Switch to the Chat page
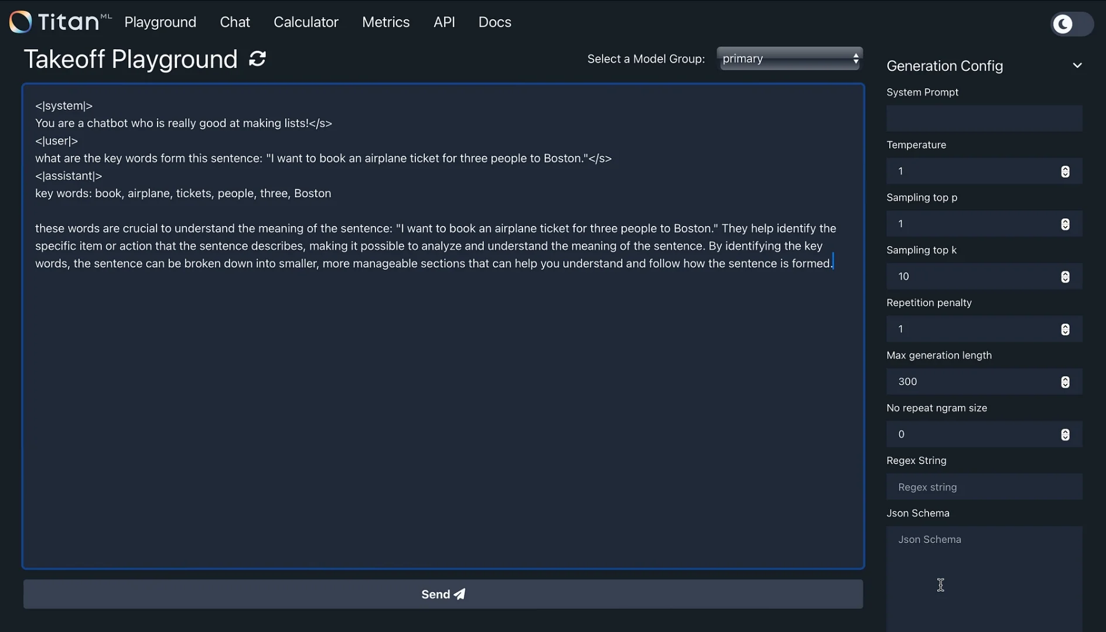Viewport: 1106px width, 632px height. point(234,22)
